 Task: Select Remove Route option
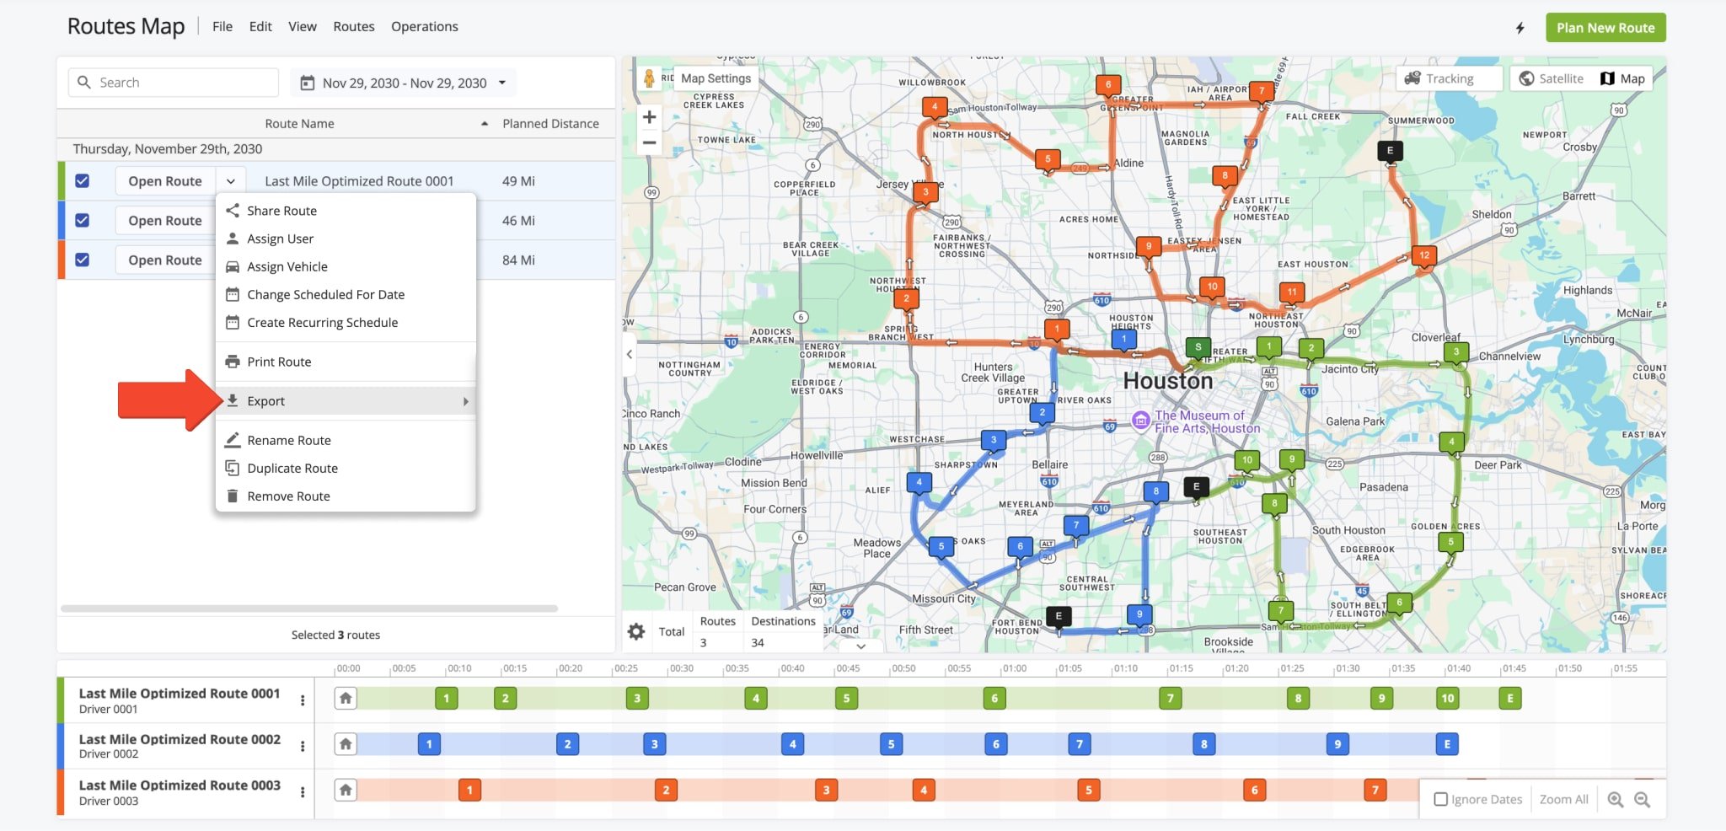pyautogui.click(x=346, y=496)
